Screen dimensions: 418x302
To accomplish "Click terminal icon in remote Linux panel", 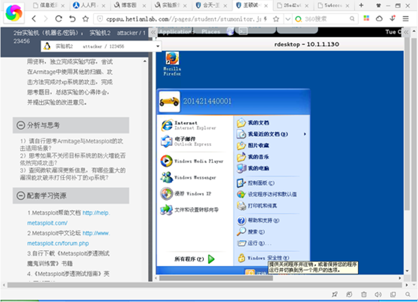I will point(243,32).
